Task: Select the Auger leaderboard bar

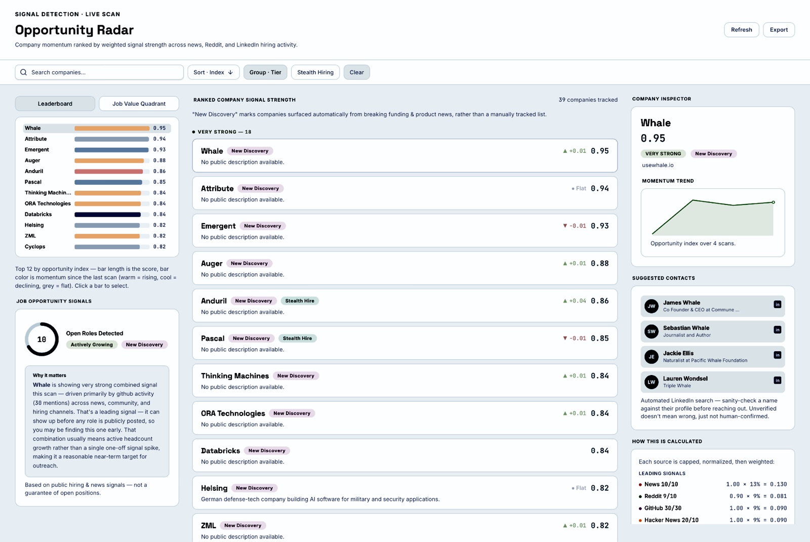Action: (97, 160)
